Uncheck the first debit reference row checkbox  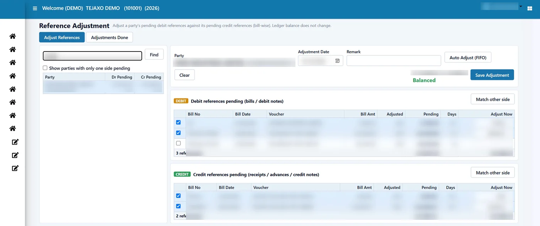click(178, 123)
